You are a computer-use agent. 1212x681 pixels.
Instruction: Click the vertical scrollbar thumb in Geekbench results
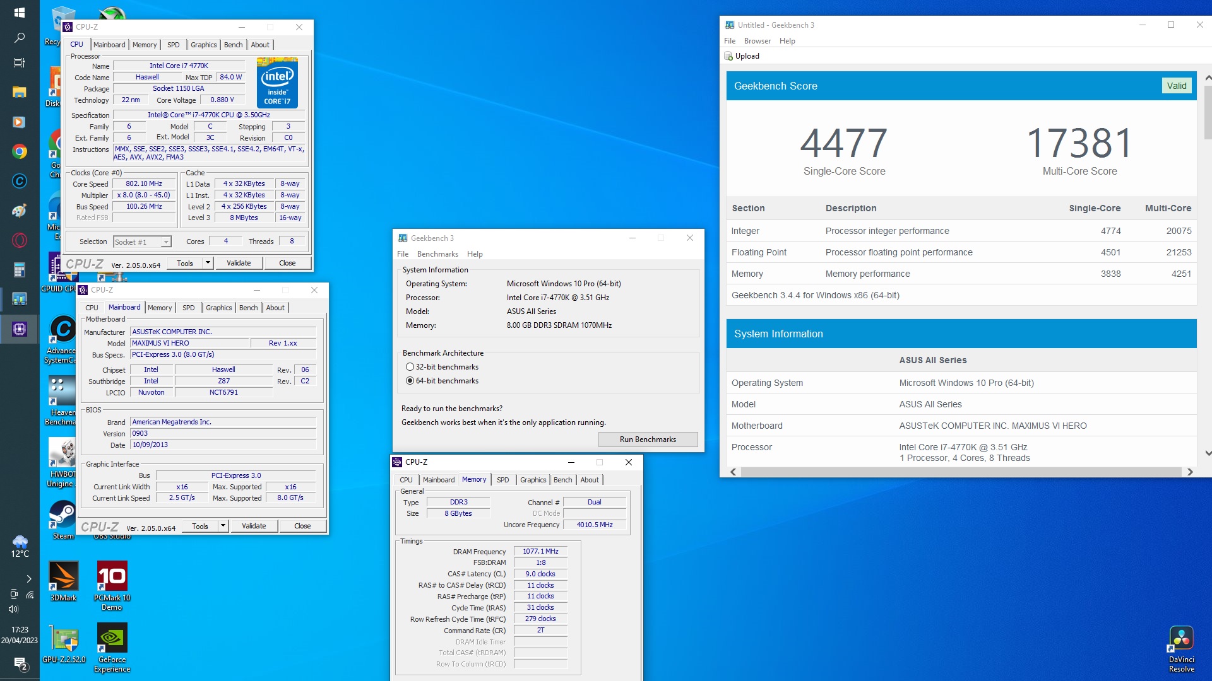click(1208, 112)
